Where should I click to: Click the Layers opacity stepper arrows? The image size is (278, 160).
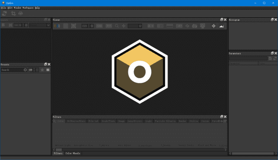point(23,25)
